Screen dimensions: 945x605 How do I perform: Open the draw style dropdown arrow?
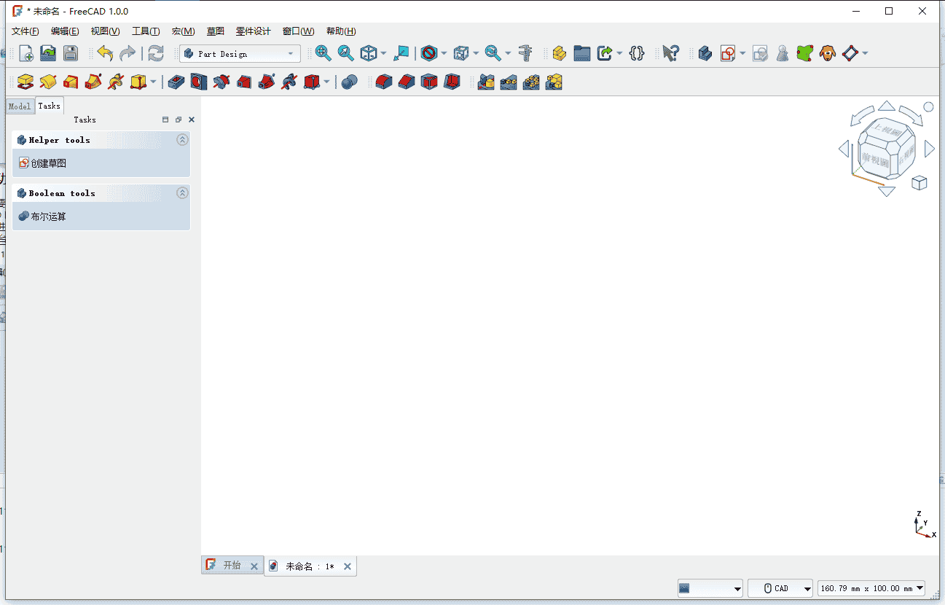[444, 54]
